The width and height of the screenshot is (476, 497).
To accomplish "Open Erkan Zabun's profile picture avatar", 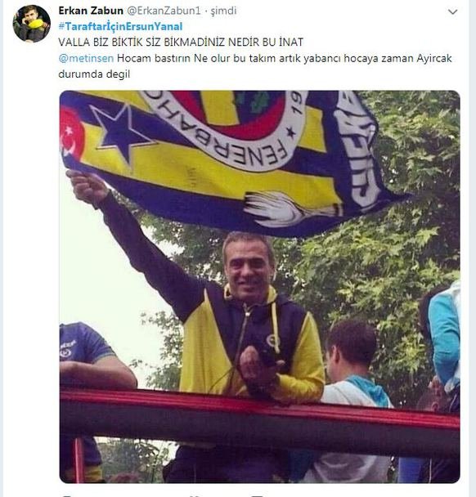I will tap(31, 24).
